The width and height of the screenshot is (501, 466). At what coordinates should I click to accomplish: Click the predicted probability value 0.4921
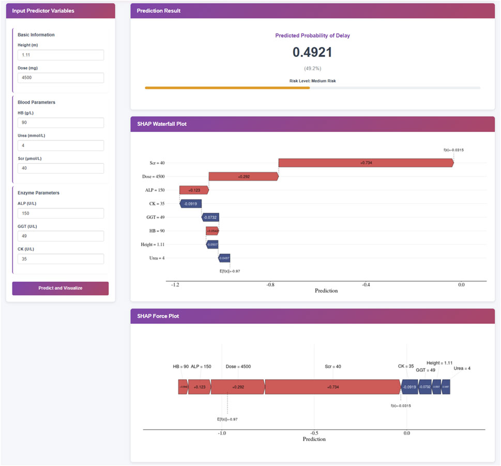point(312,52)
